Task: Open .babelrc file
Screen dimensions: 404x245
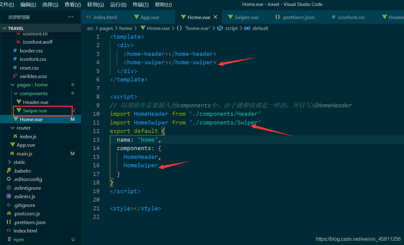Action: (22, 171)
